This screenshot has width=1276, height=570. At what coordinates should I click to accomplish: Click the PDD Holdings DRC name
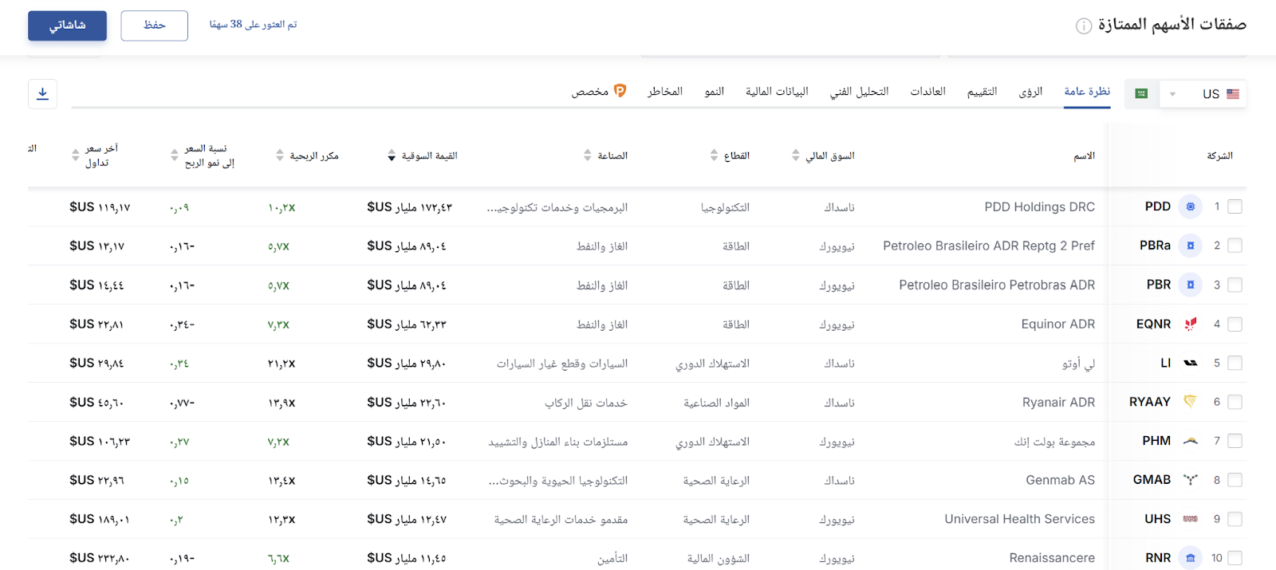(x=1039, y=207)
